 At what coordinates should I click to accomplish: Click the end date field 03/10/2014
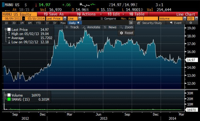35,19
